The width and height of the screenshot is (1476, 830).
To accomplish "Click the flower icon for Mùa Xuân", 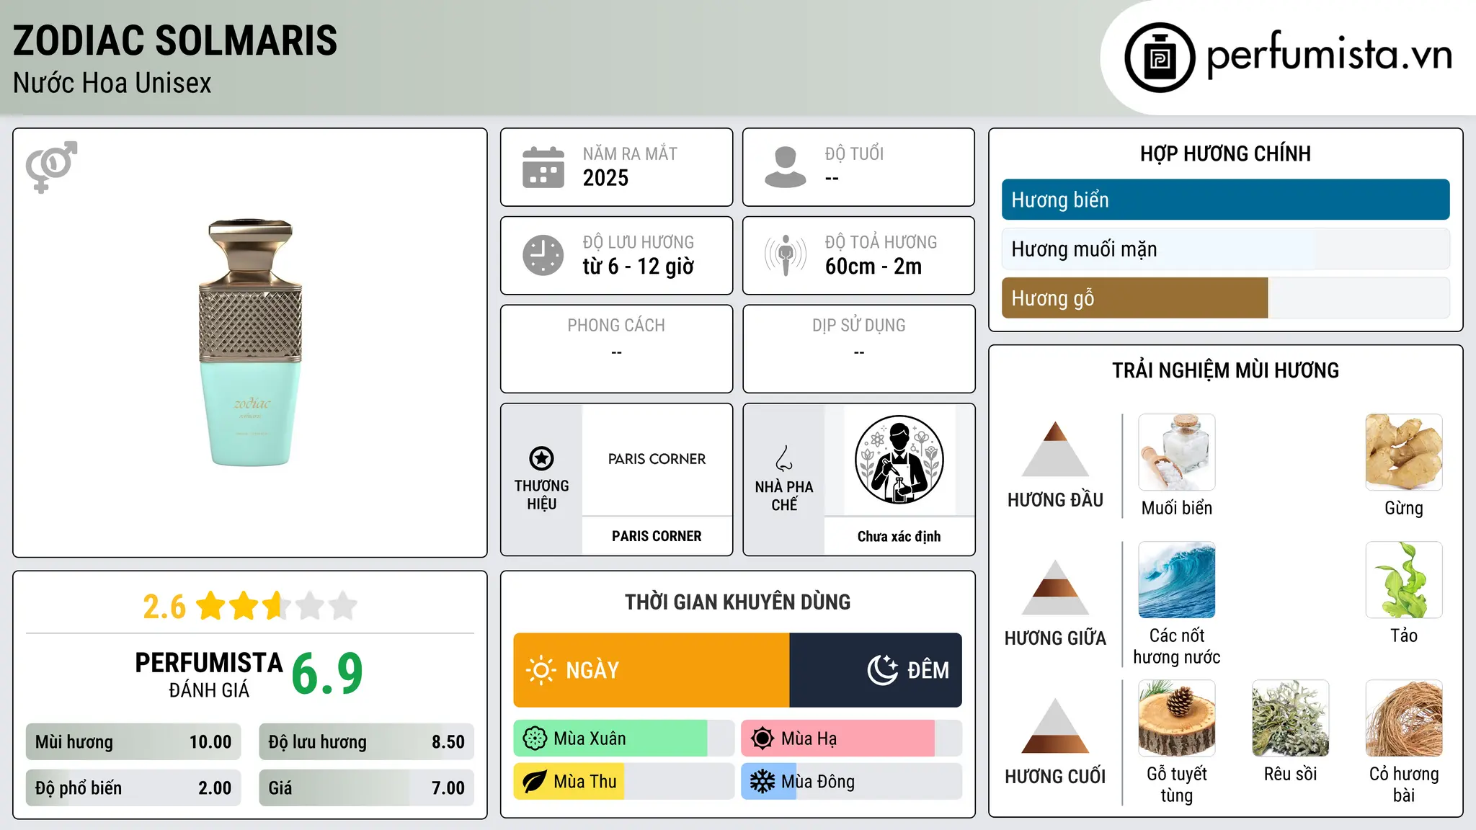I will coord(535,738).
